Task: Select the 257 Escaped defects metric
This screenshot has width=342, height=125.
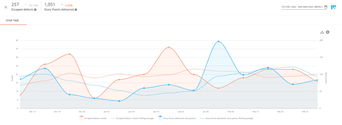Action: tap(24, 7)
